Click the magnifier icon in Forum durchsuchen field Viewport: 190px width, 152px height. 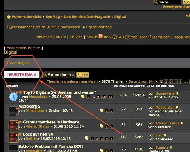click(45, 74)
